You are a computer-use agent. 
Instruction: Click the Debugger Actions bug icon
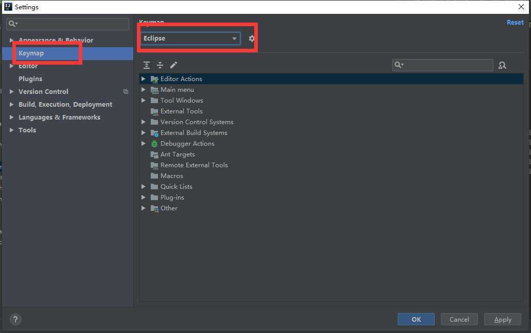154,144
